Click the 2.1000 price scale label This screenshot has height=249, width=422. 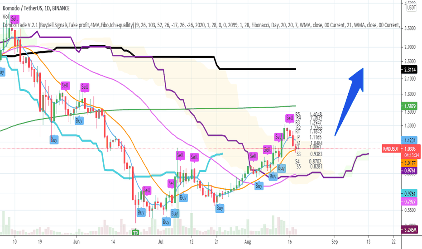(410, 79)
